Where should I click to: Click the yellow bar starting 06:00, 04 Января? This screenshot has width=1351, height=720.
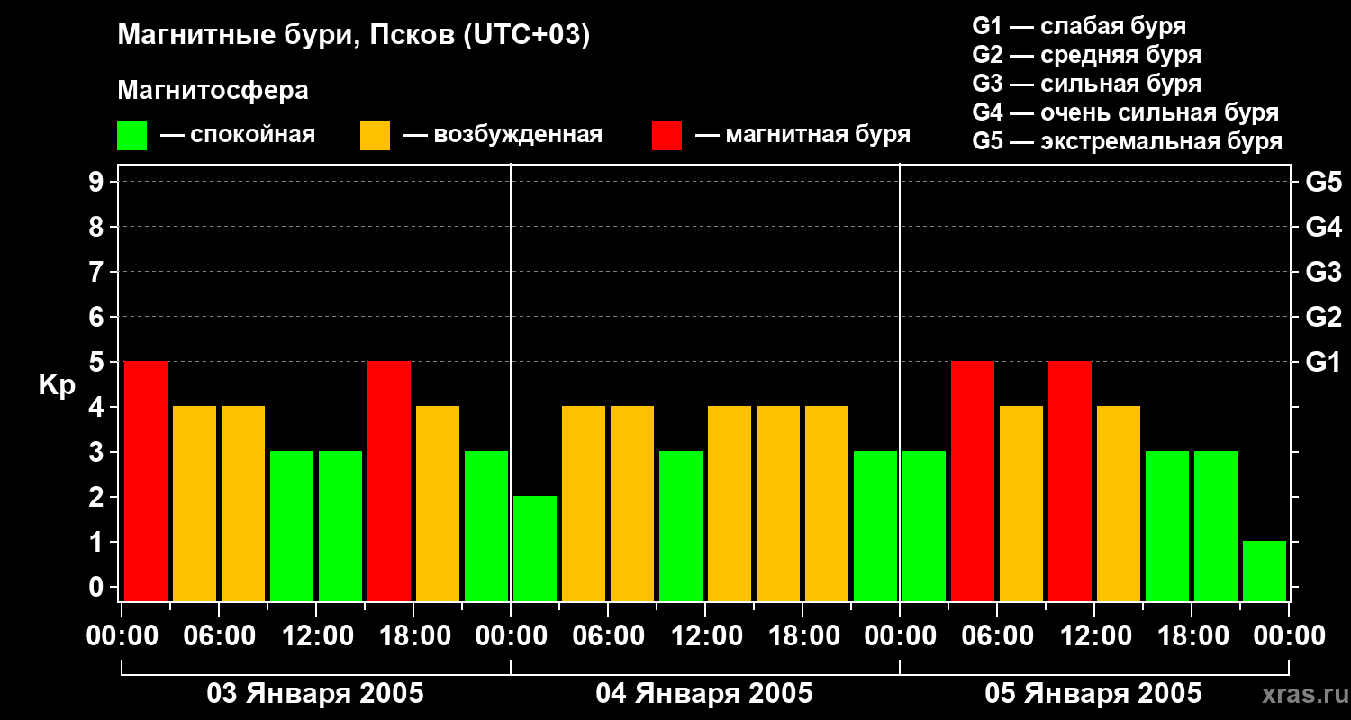pyautogui.click(x=632, y=503)
